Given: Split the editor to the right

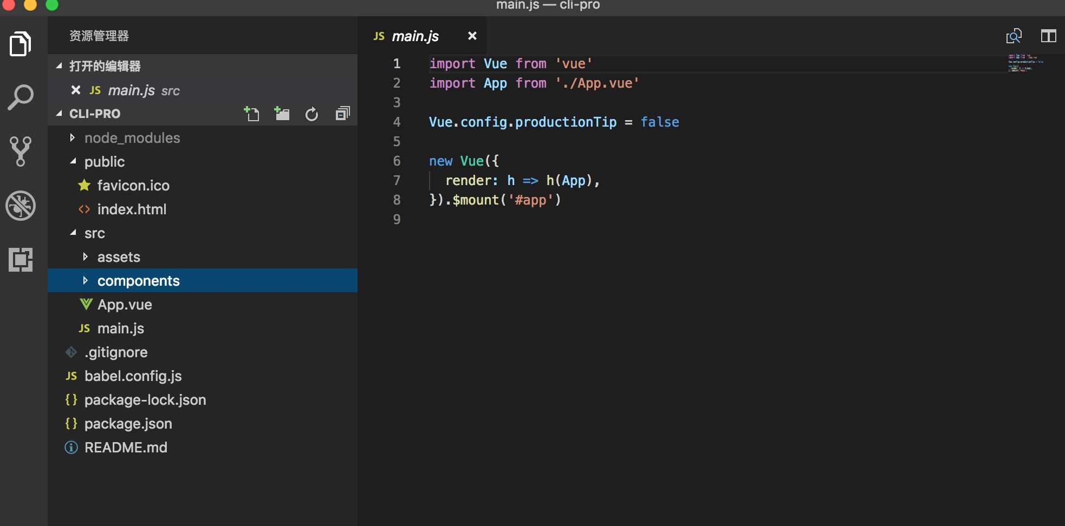Looking at the screenshot, I should (x=1048, y=36).
